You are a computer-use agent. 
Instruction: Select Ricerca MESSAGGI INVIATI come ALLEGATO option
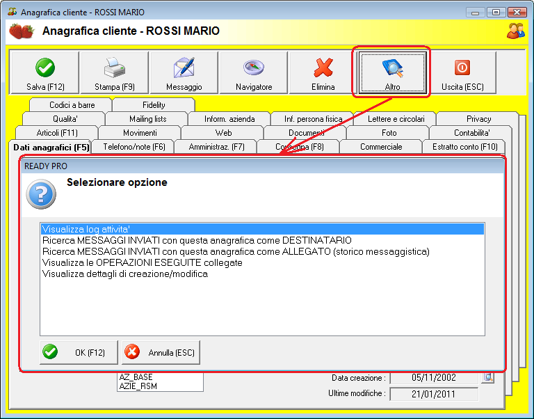point(262,251)
